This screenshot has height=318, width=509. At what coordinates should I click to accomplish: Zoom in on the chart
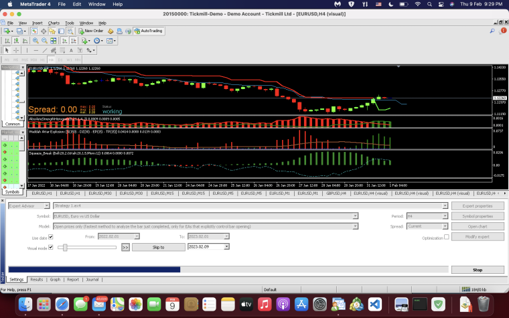click(35, 41)
